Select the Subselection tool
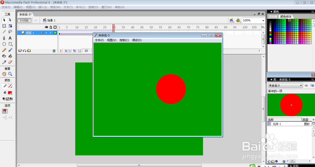The image size is (315, 167). tap(10, 20)
